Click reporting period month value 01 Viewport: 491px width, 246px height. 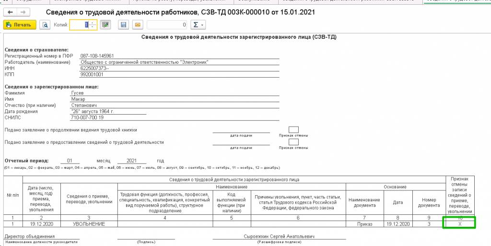click(x=70, y=161)
